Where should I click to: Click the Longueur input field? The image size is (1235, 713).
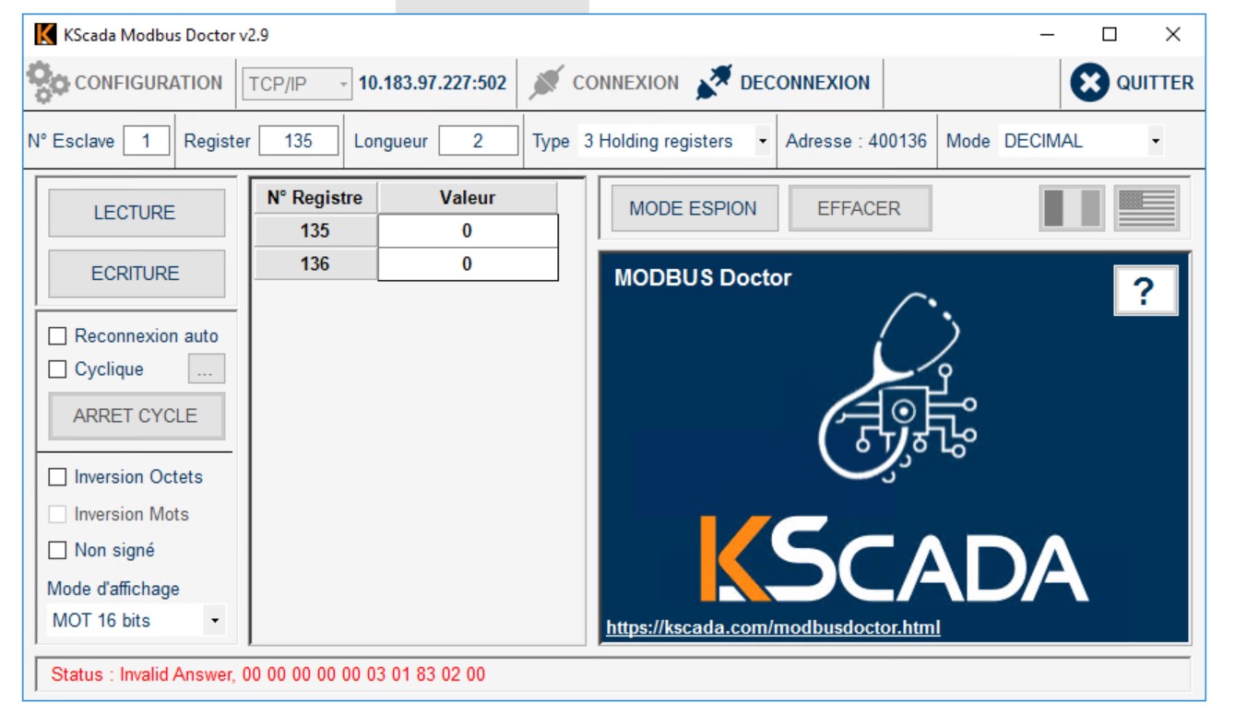478,141
